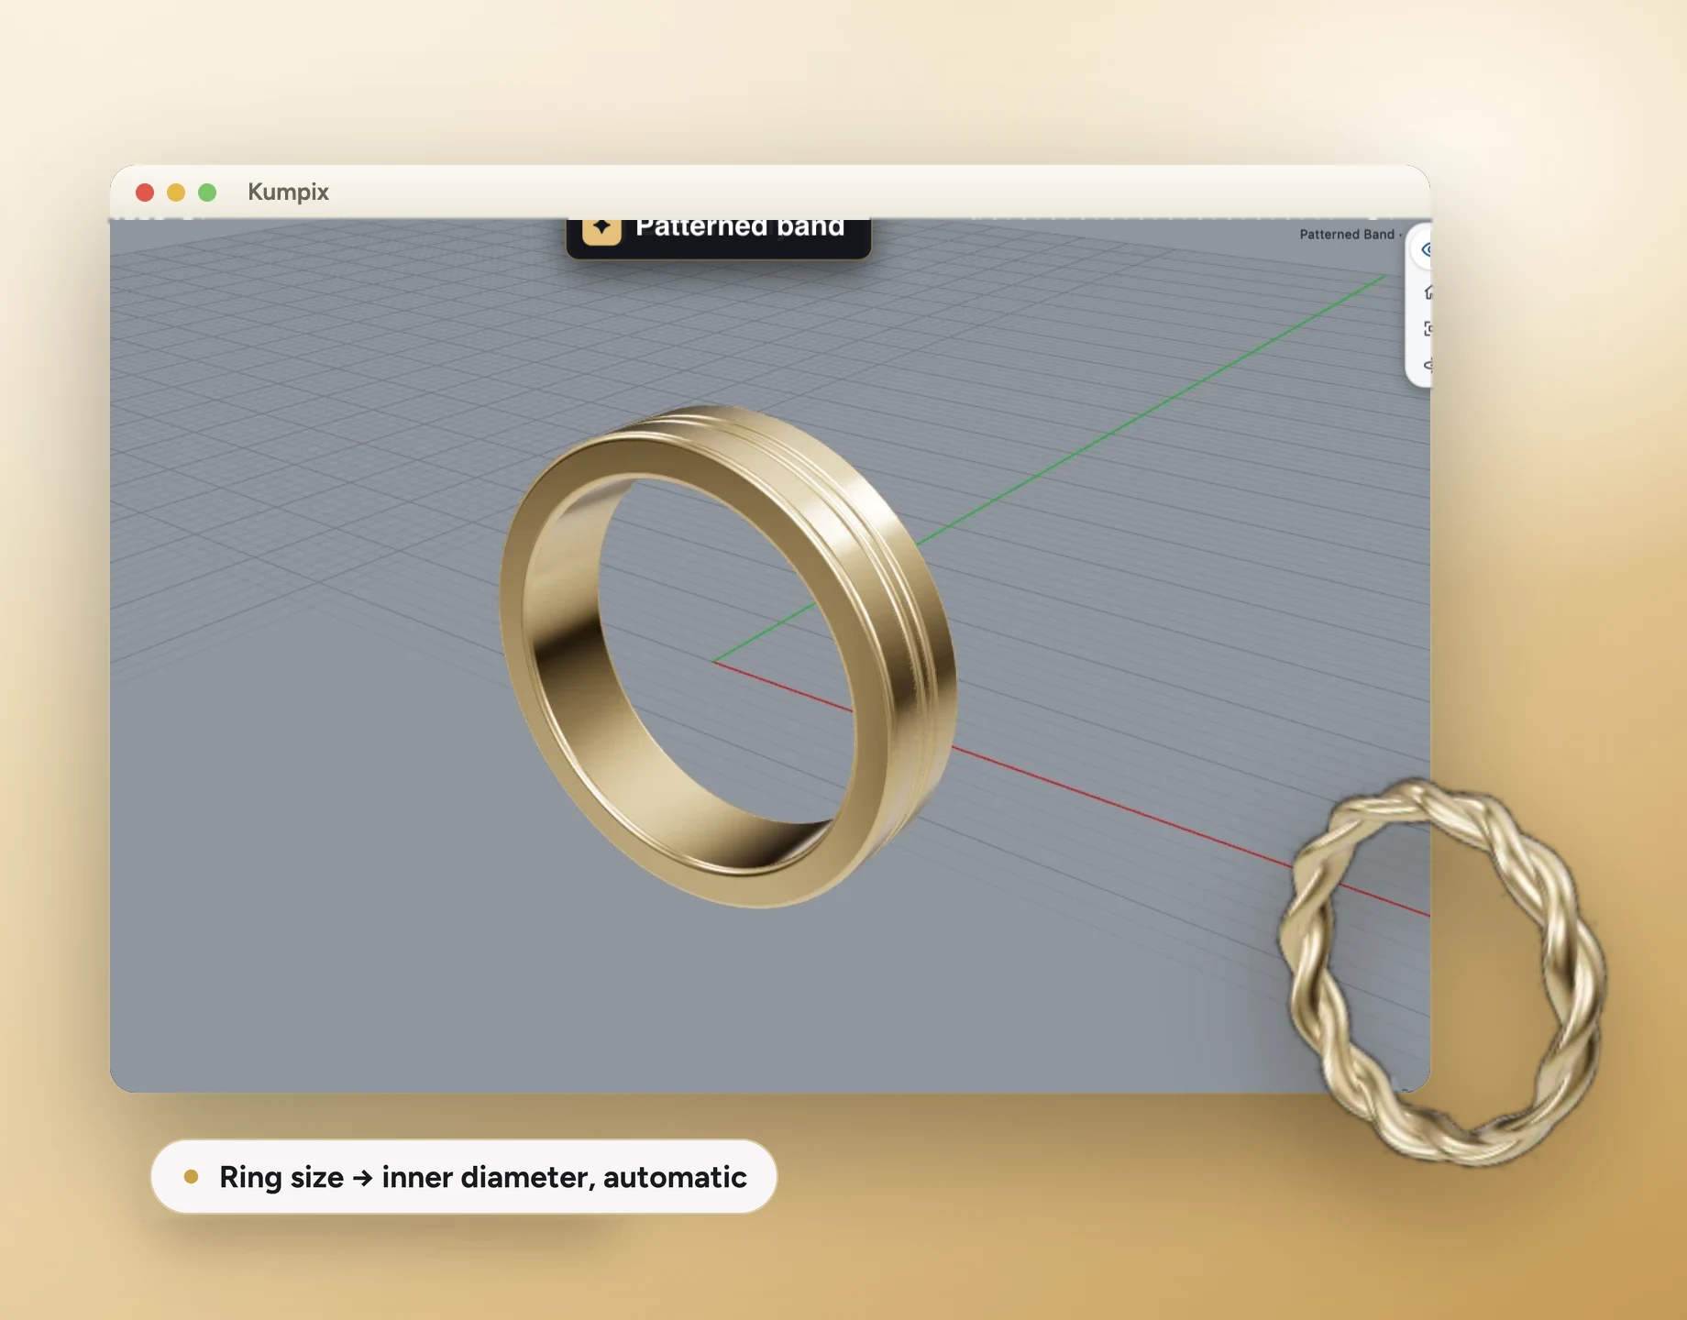This screenshot has height=1320, width=1687.
Task: Close the Kumpix window with red button
Action: point(145,192)
